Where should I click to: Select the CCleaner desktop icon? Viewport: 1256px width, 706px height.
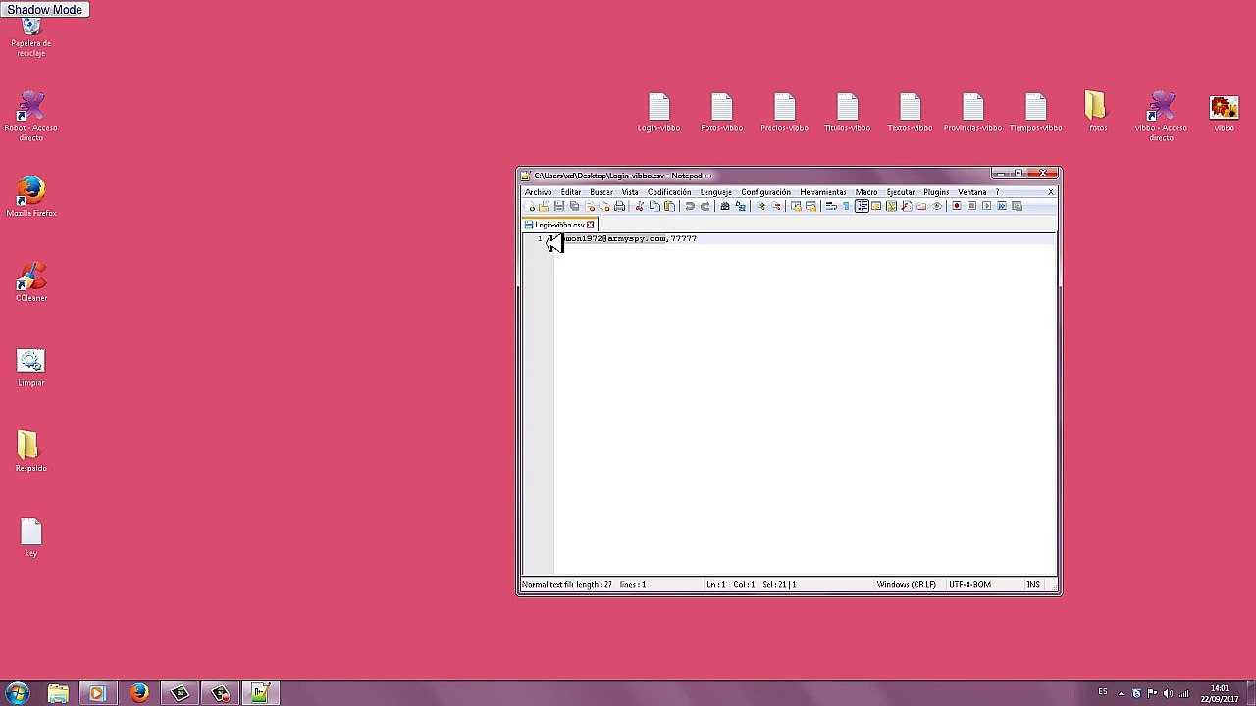(x=30, y=282)
